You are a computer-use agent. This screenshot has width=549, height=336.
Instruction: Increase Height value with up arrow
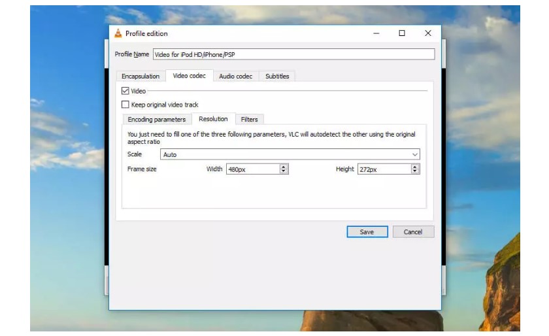coord(415,167)
